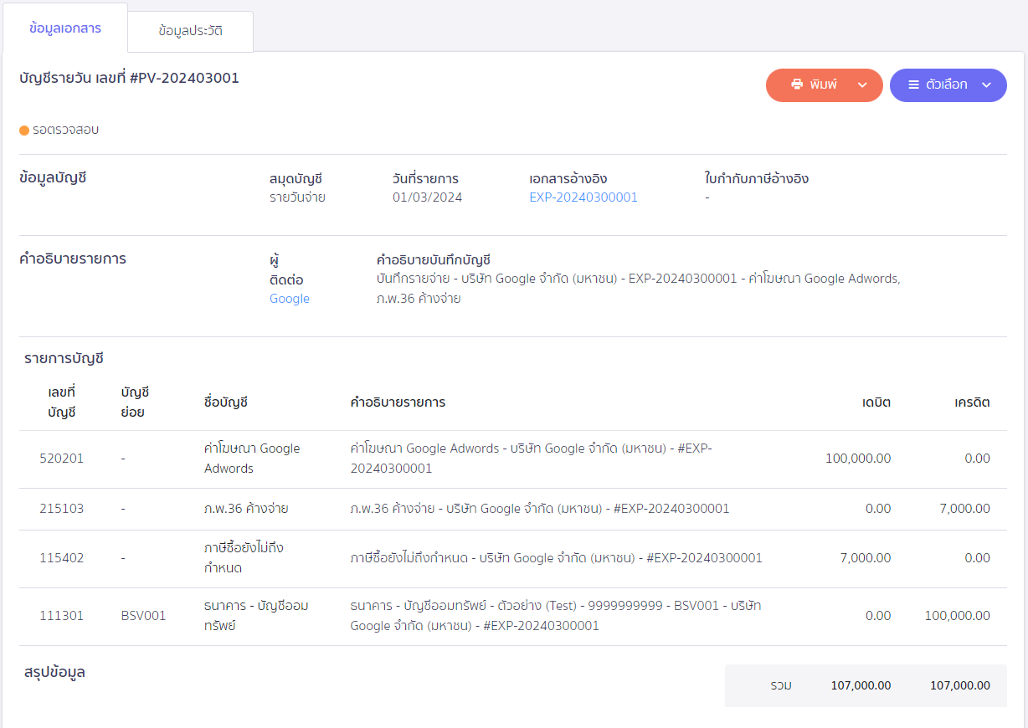Click the debit amount 7,000.00

pyautogui.click(x=865, y=558)
